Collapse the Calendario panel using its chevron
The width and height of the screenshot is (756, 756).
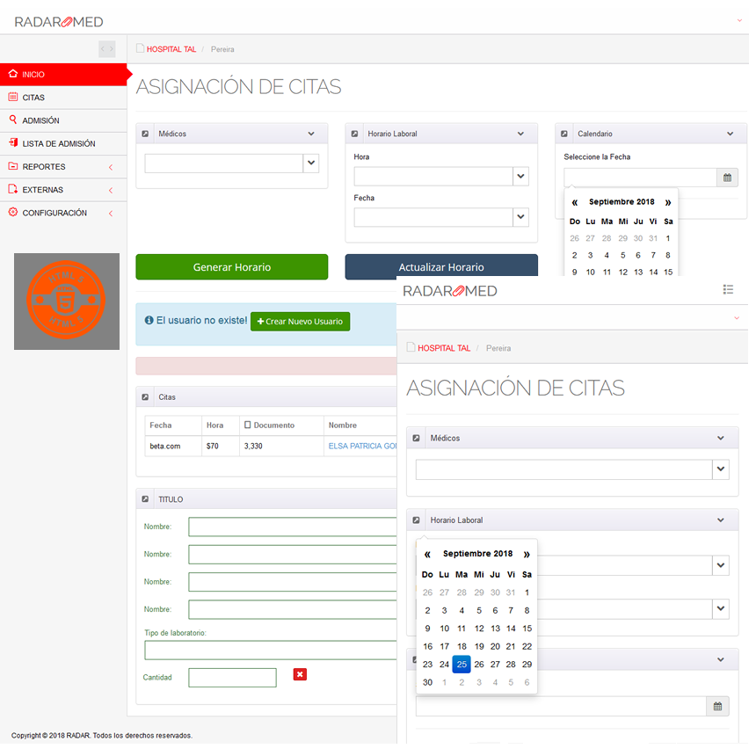(x=731, y=134)
